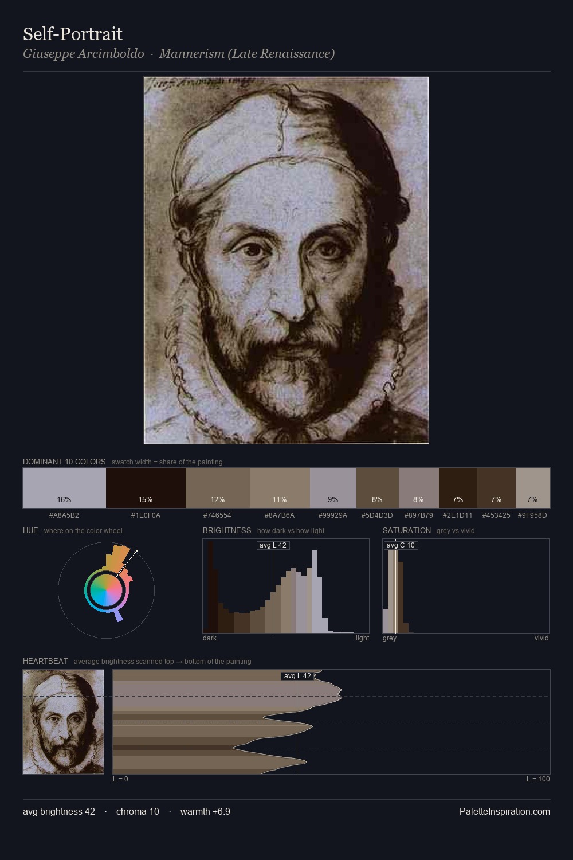573x860 pixels.
Task: Open the main Self-Portrait painting image
Action: click(286, 260)
